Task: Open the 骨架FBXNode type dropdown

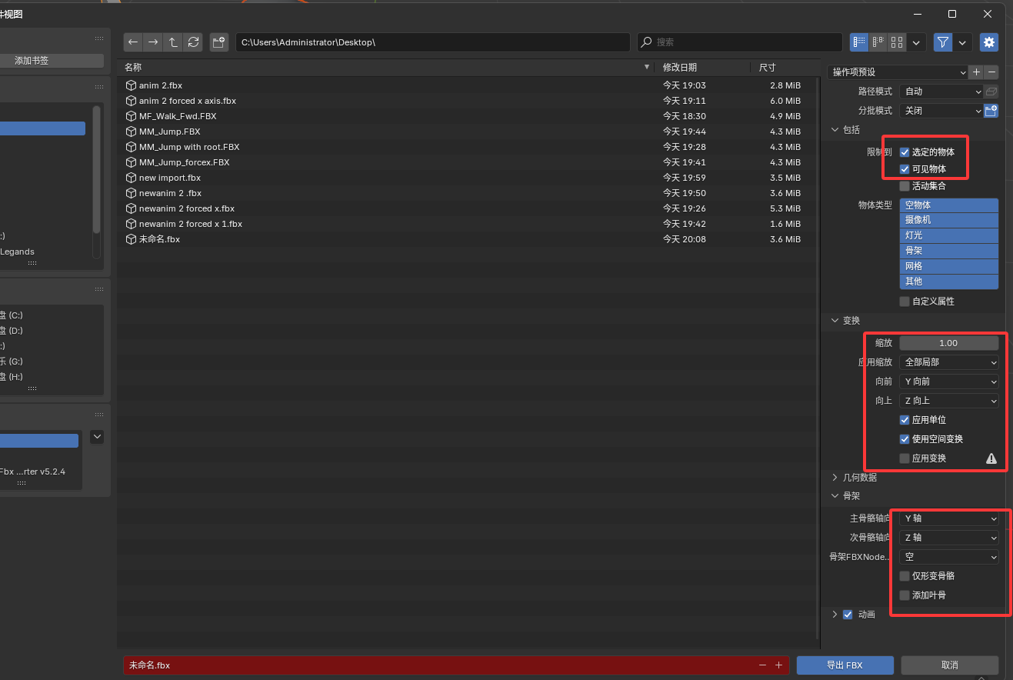Action: (949, 557)
